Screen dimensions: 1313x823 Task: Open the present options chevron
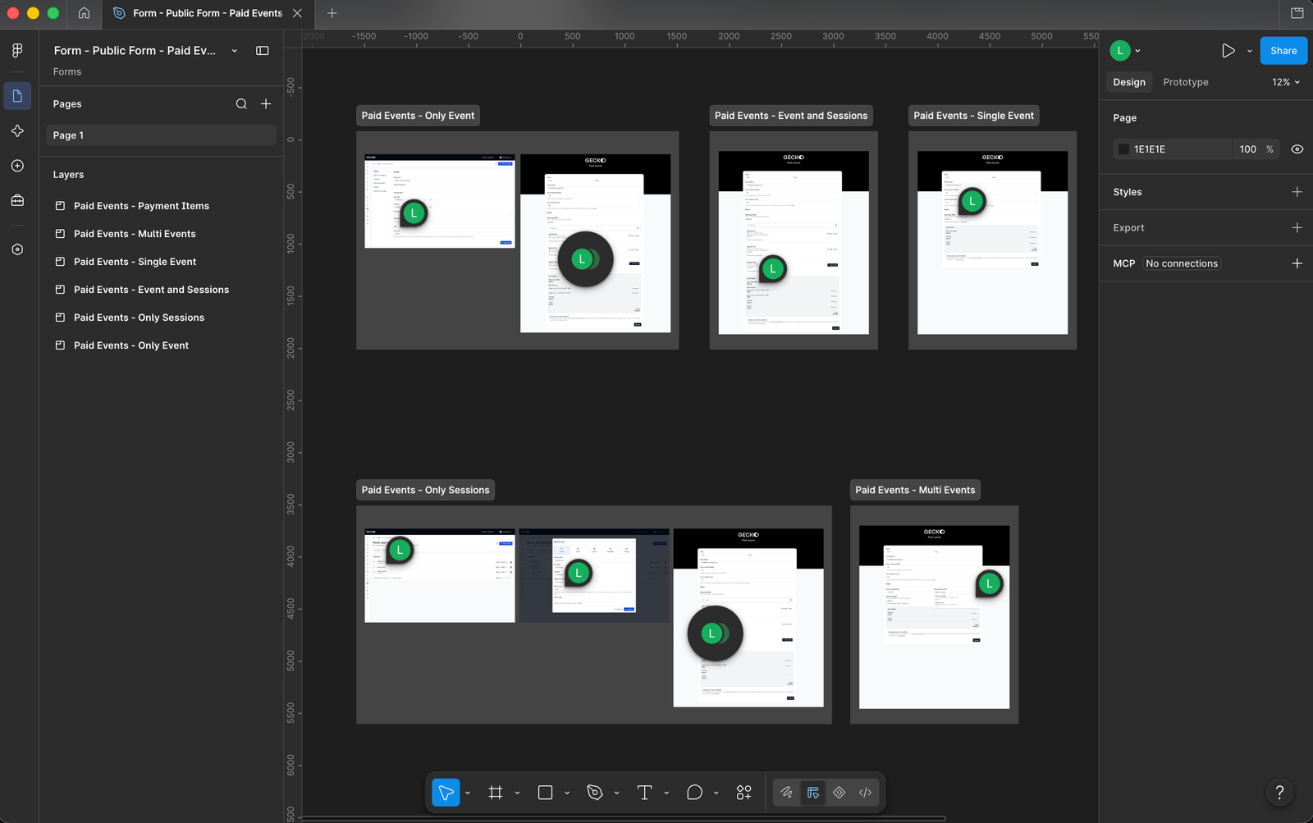coord(1250,51)
